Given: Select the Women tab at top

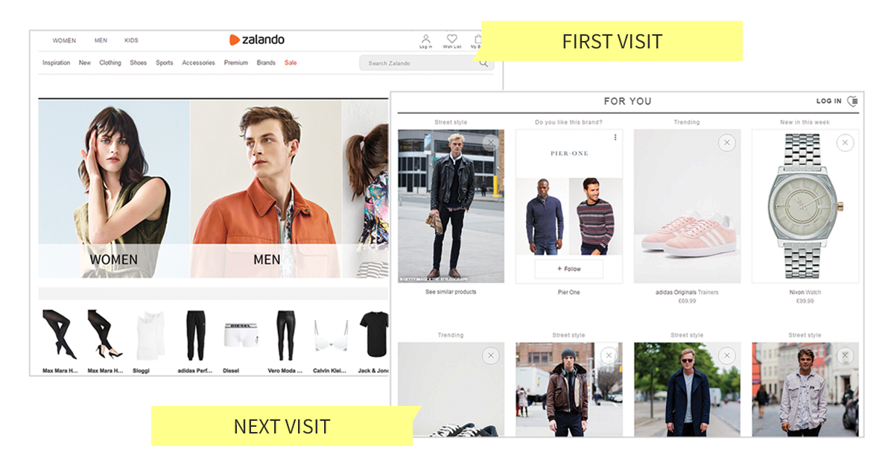Looking at the screenshot, I should (64, 41).
